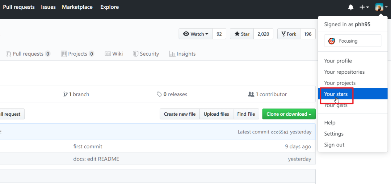The image size is (391, 184).
Task: Click the Watch button
Action: click(x=196, y=34)
